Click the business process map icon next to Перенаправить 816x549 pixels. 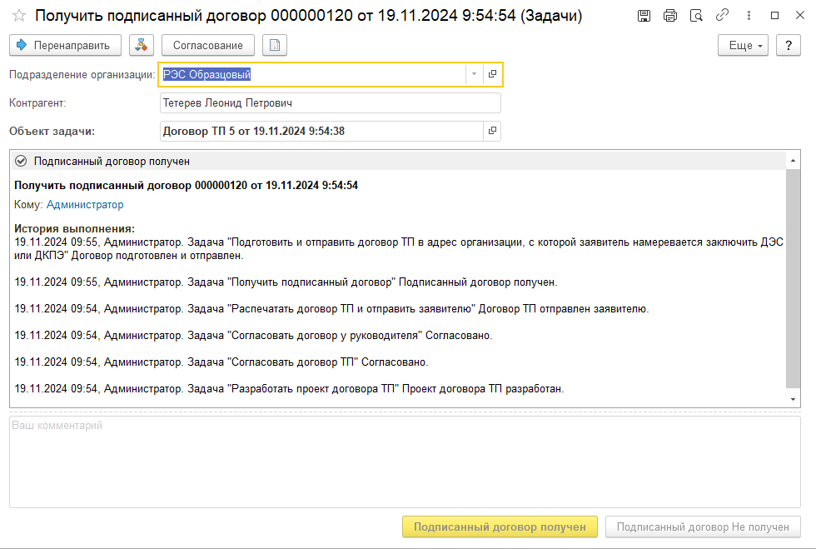pos(142,46)
